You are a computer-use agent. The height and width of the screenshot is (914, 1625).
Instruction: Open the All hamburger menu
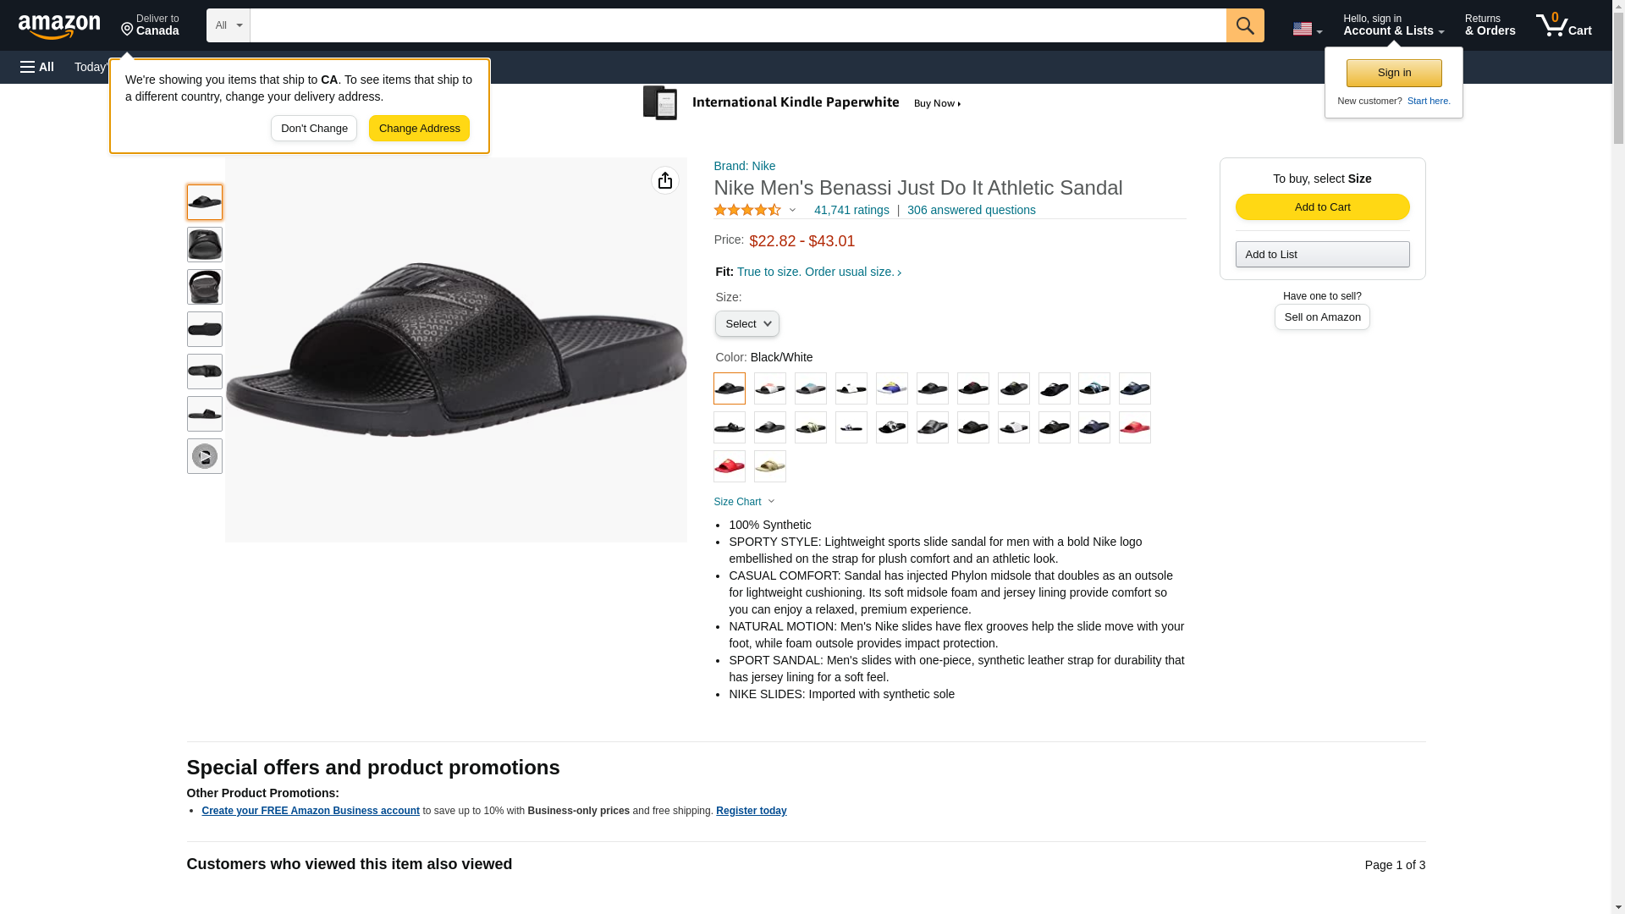[37, 67]
